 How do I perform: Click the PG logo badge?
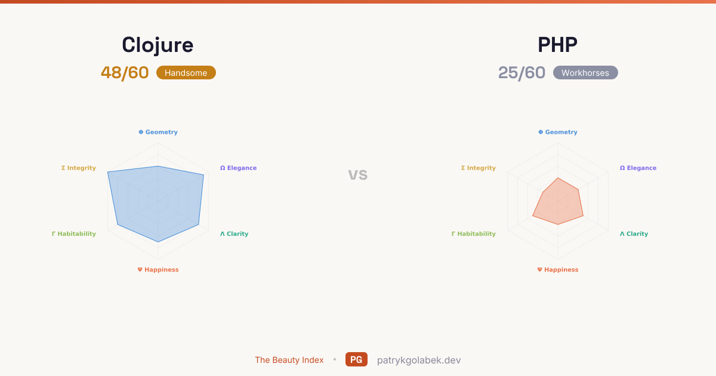coord(356,360)
